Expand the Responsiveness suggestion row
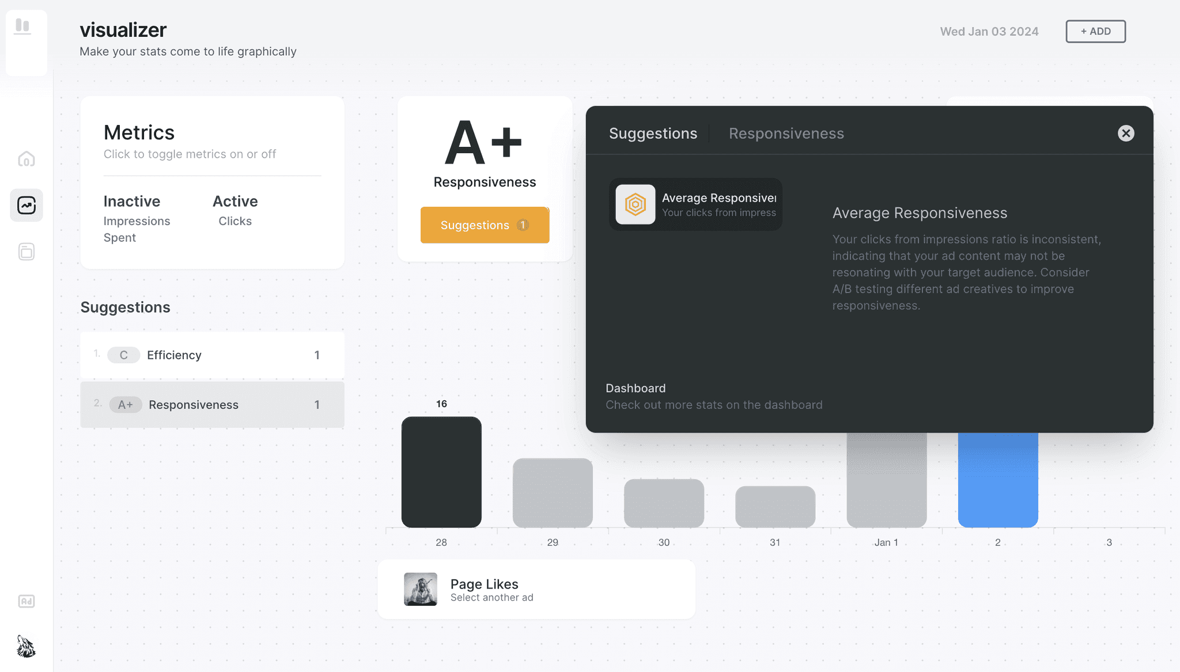The width and height of the screenshot is (1180, 672). (x=212, y=405)
